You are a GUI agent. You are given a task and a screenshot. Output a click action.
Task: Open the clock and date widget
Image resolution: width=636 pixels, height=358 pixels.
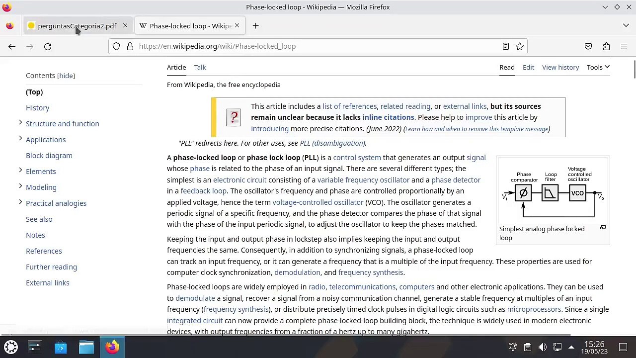point(594,347)
